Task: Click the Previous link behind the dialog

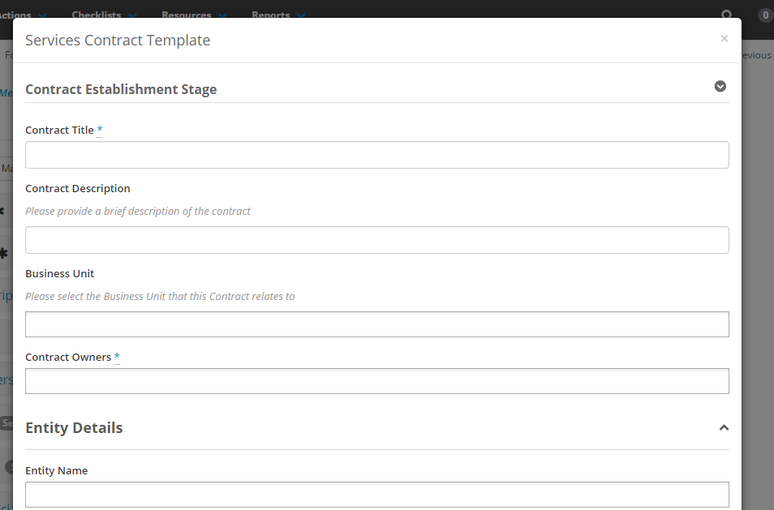Action: coord(756,55)
